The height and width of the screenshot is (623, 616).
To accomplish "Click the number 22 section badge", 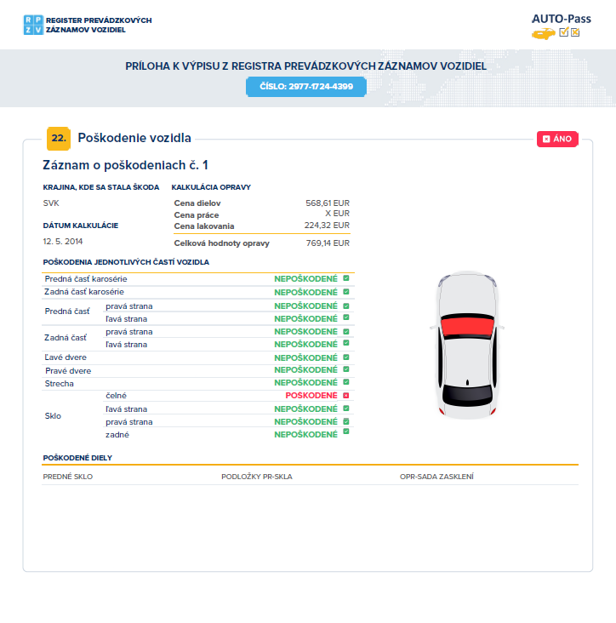I will tap(58, 138).
